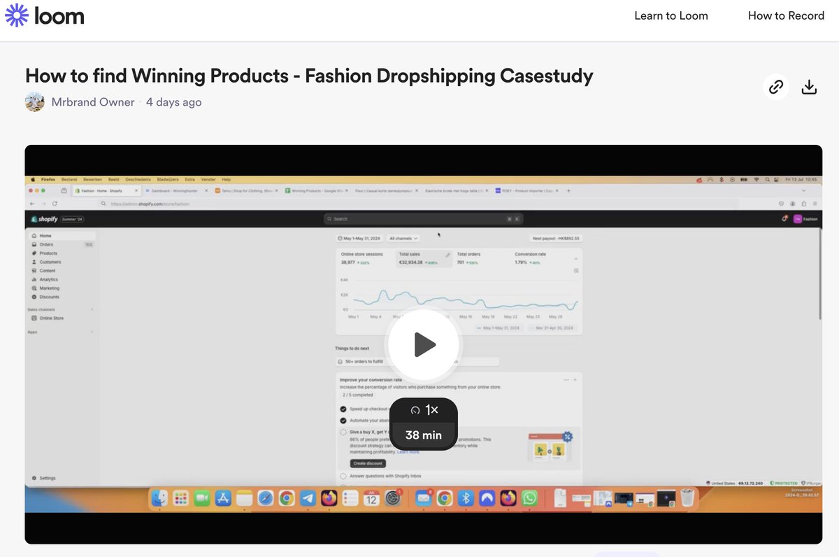Click the Loom logo
The height and width of the screenshot is (557, 839).
(x=45, y=15)
